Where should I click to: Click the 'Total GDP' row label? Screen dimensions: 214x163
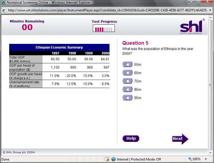pyautogui.click(x=17, y=57)
